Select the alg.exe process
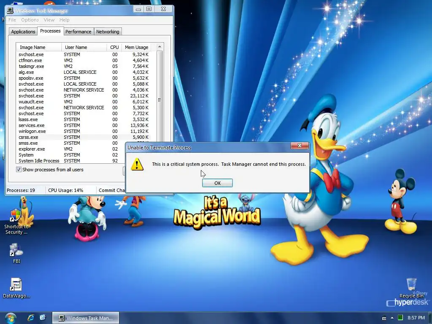Image resolution: width=432 pixels, height=324 pixels. (x=84, y=72)
